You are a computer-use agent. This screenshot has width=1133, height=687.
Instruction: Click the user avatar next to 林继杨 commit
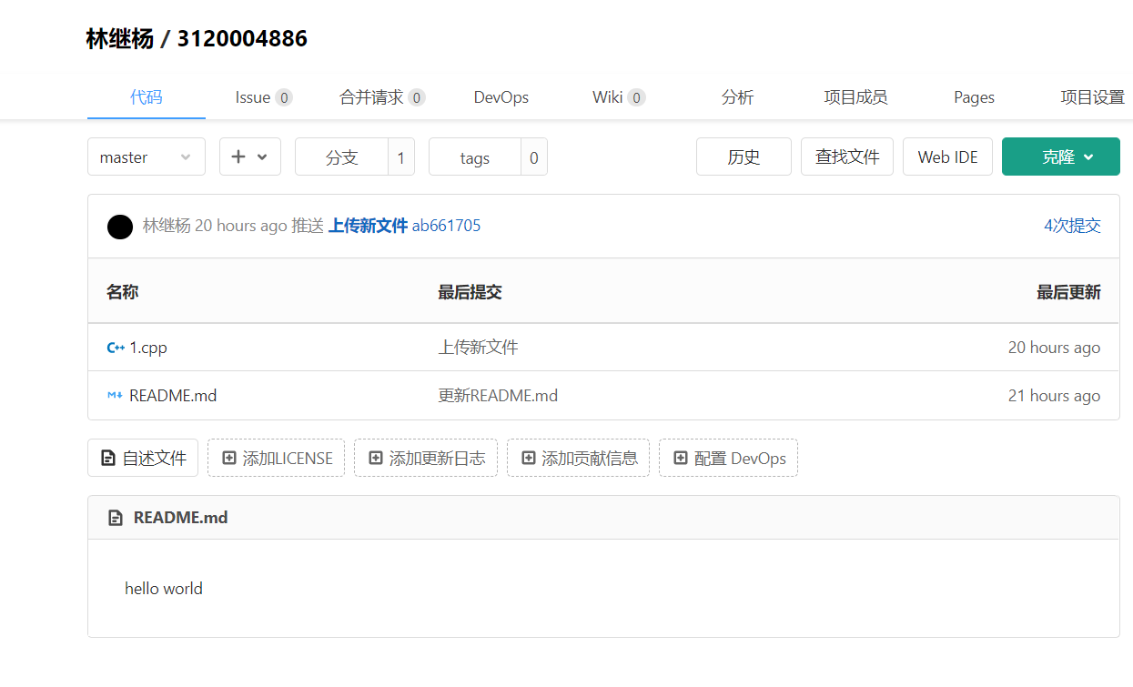120,227
